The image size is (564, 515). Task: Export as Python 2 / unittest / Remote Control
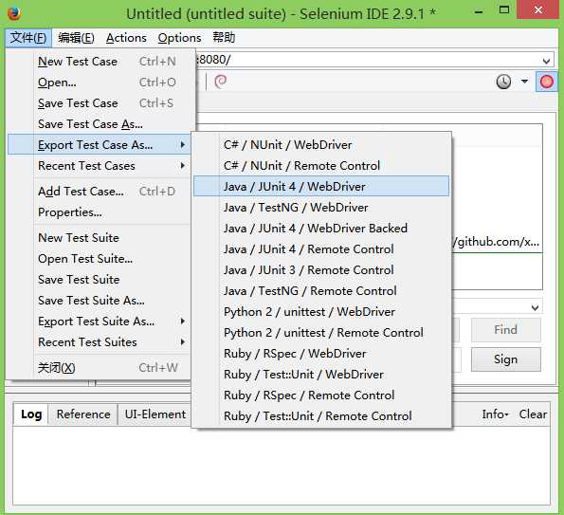pos(321,333)
